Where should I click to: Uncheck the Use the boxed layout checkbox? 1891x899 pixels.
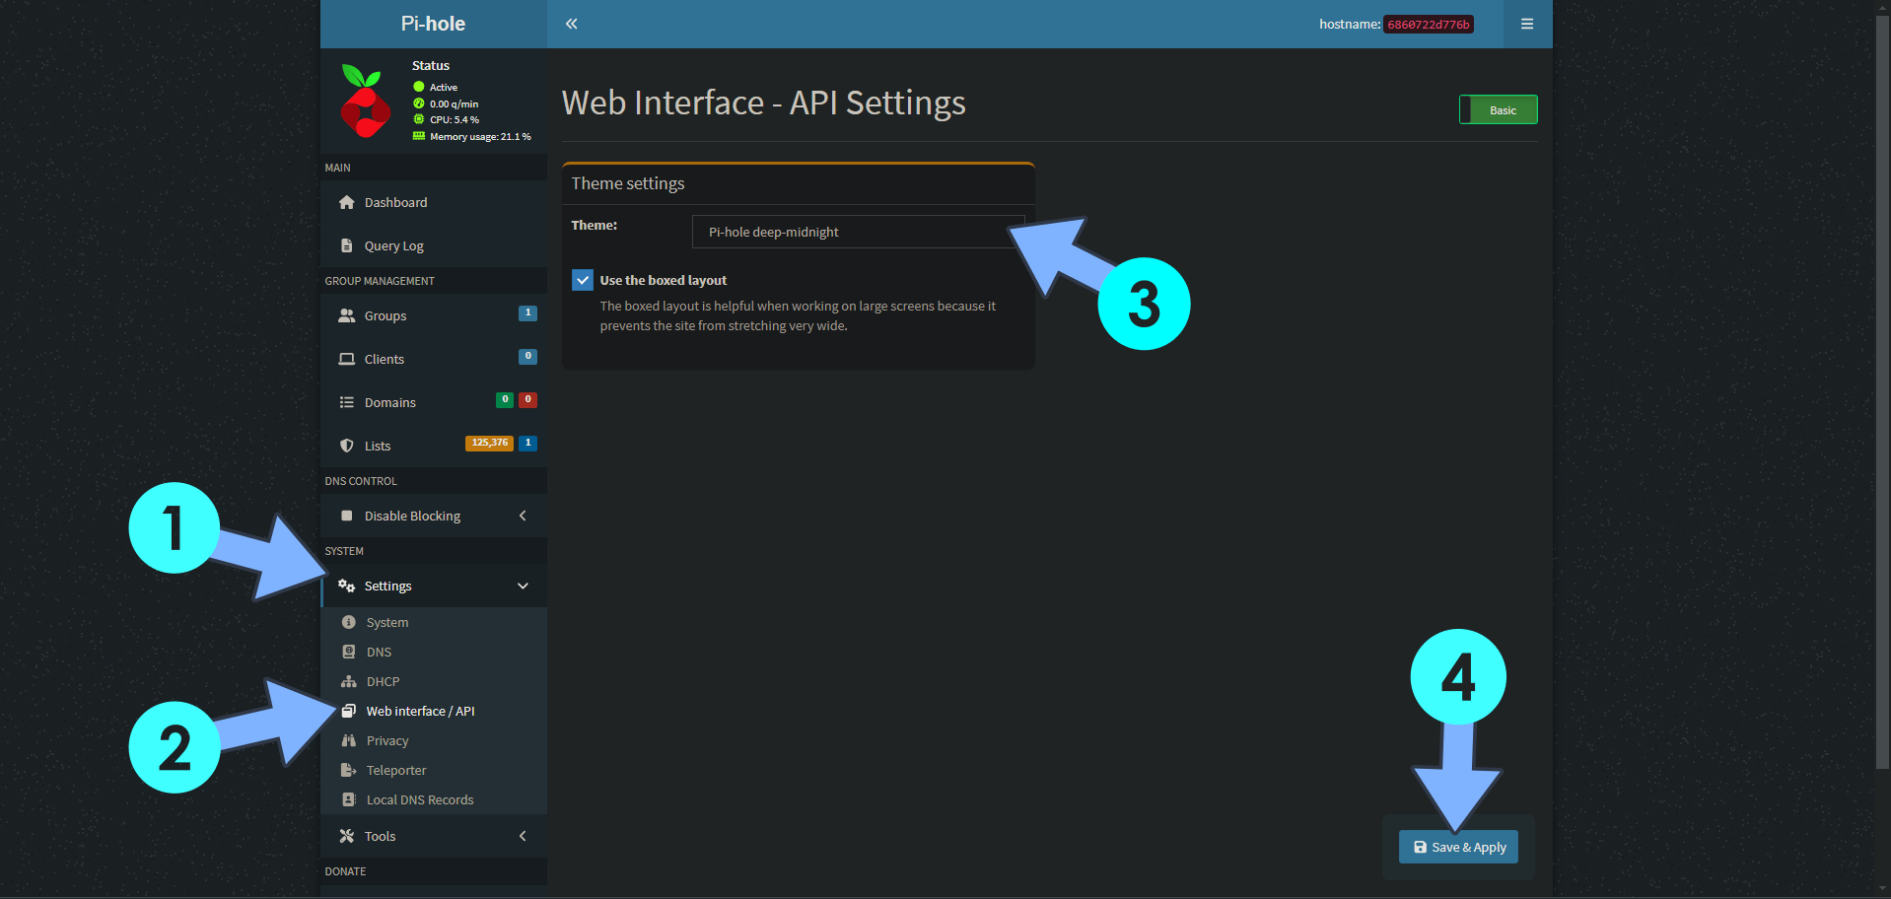(583, 280)
